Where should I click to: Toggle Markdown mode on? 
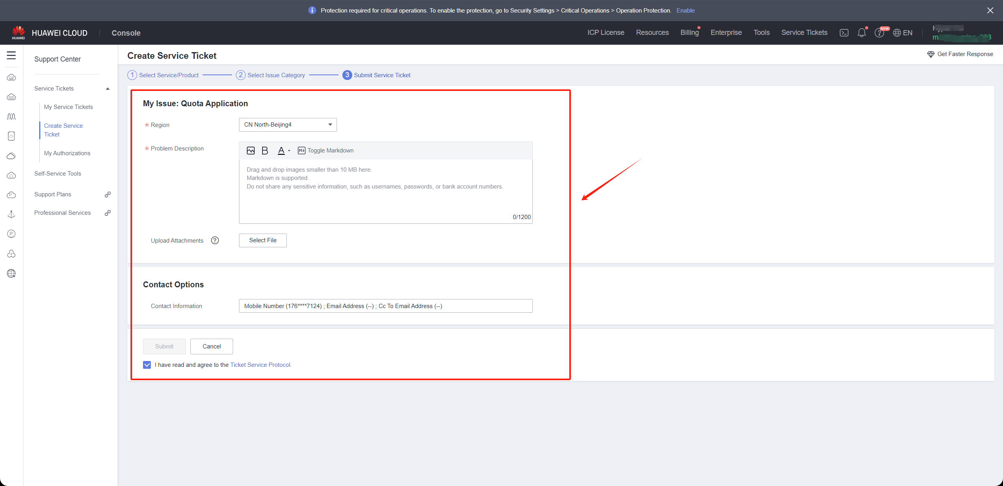coord(326,150)
